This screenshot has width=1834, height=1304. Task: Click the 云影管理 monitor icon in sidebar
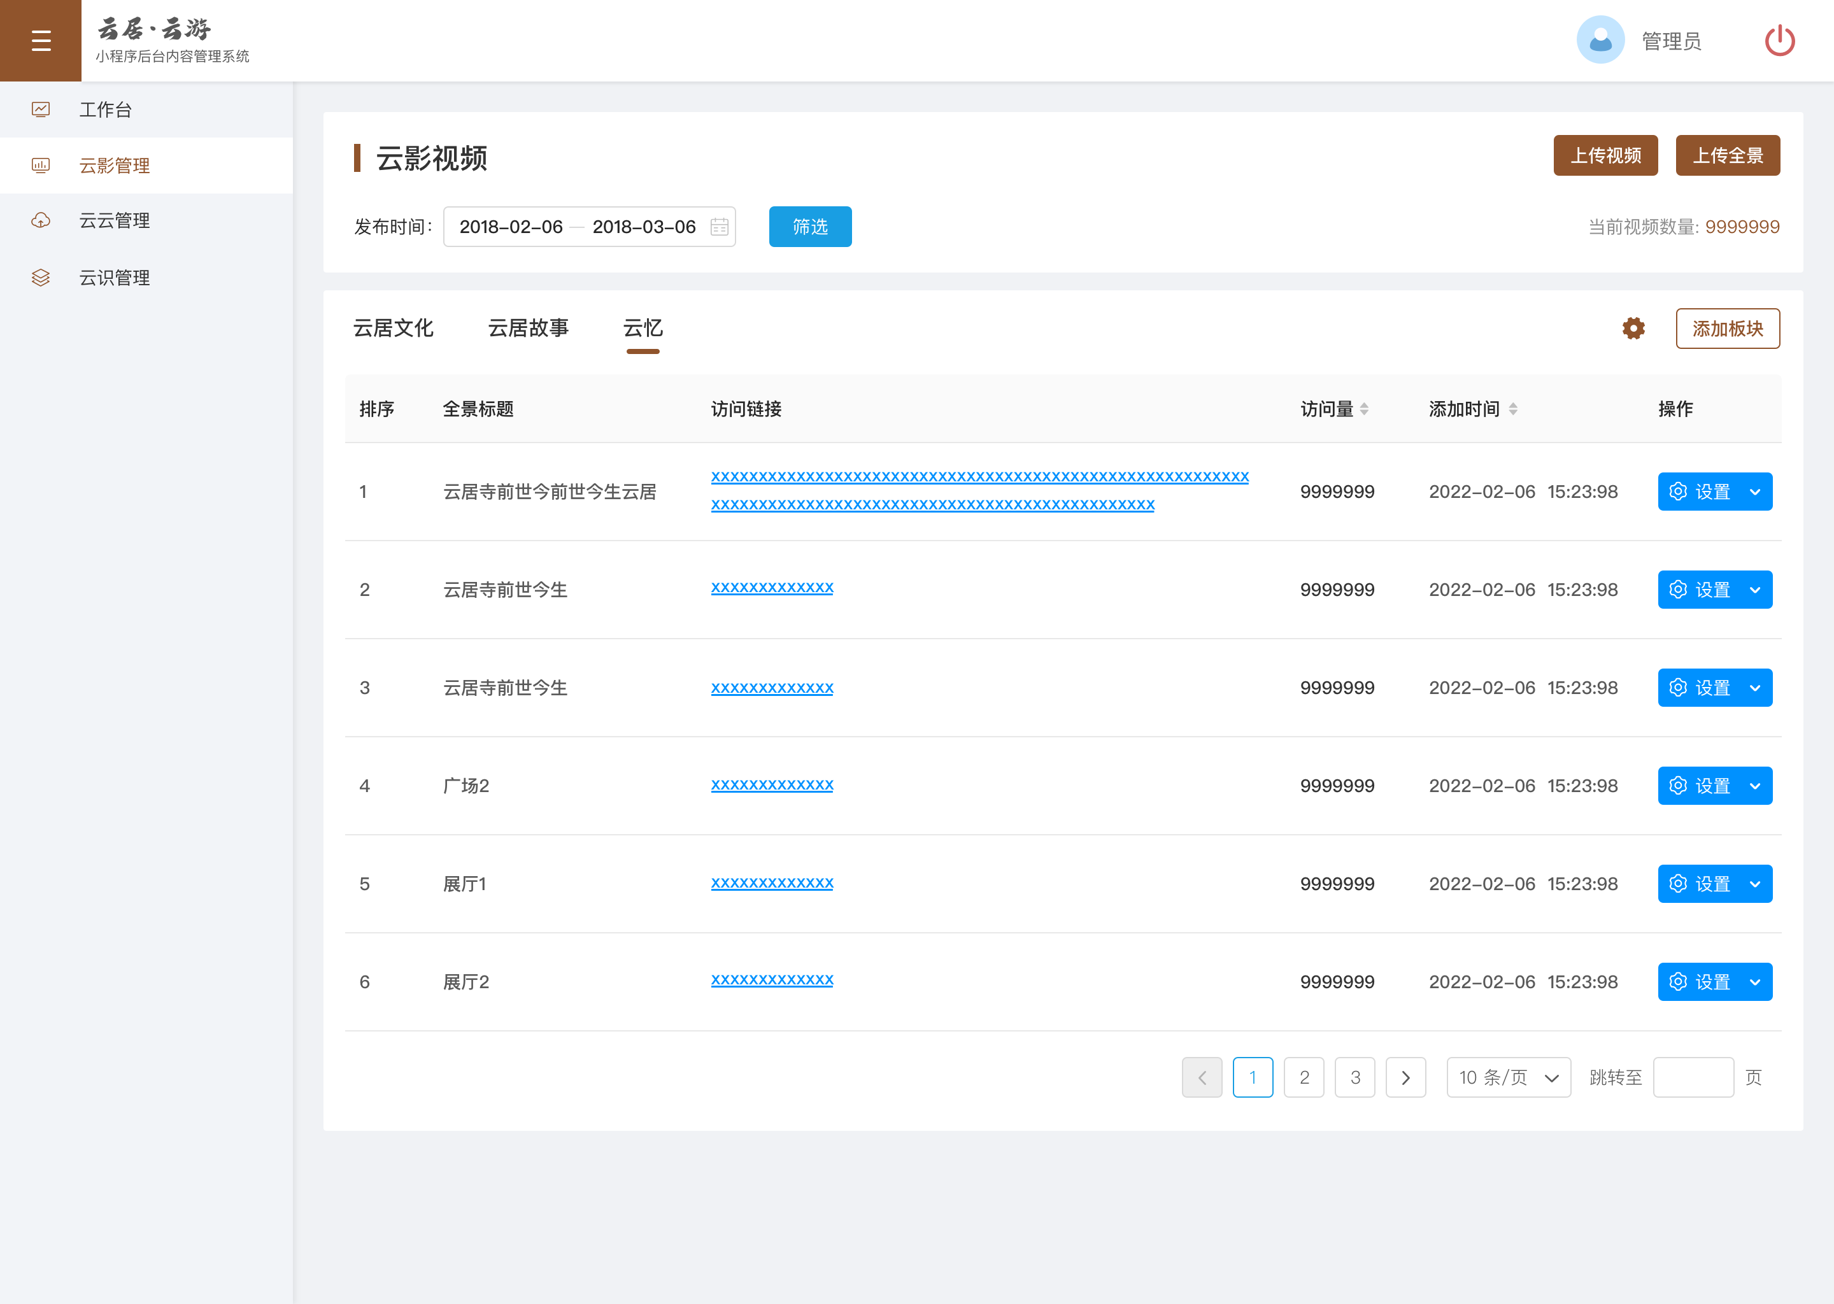(41, 166)
